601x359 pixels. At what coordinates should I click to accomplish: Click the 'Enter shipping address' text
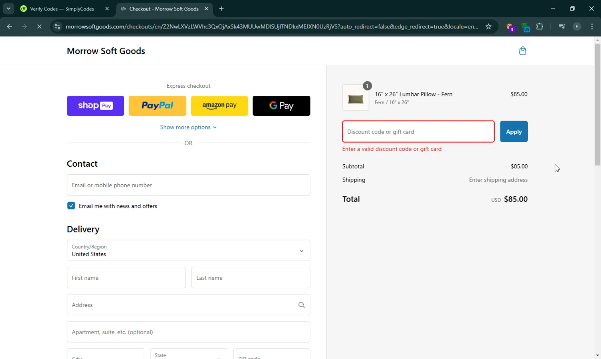498,180
